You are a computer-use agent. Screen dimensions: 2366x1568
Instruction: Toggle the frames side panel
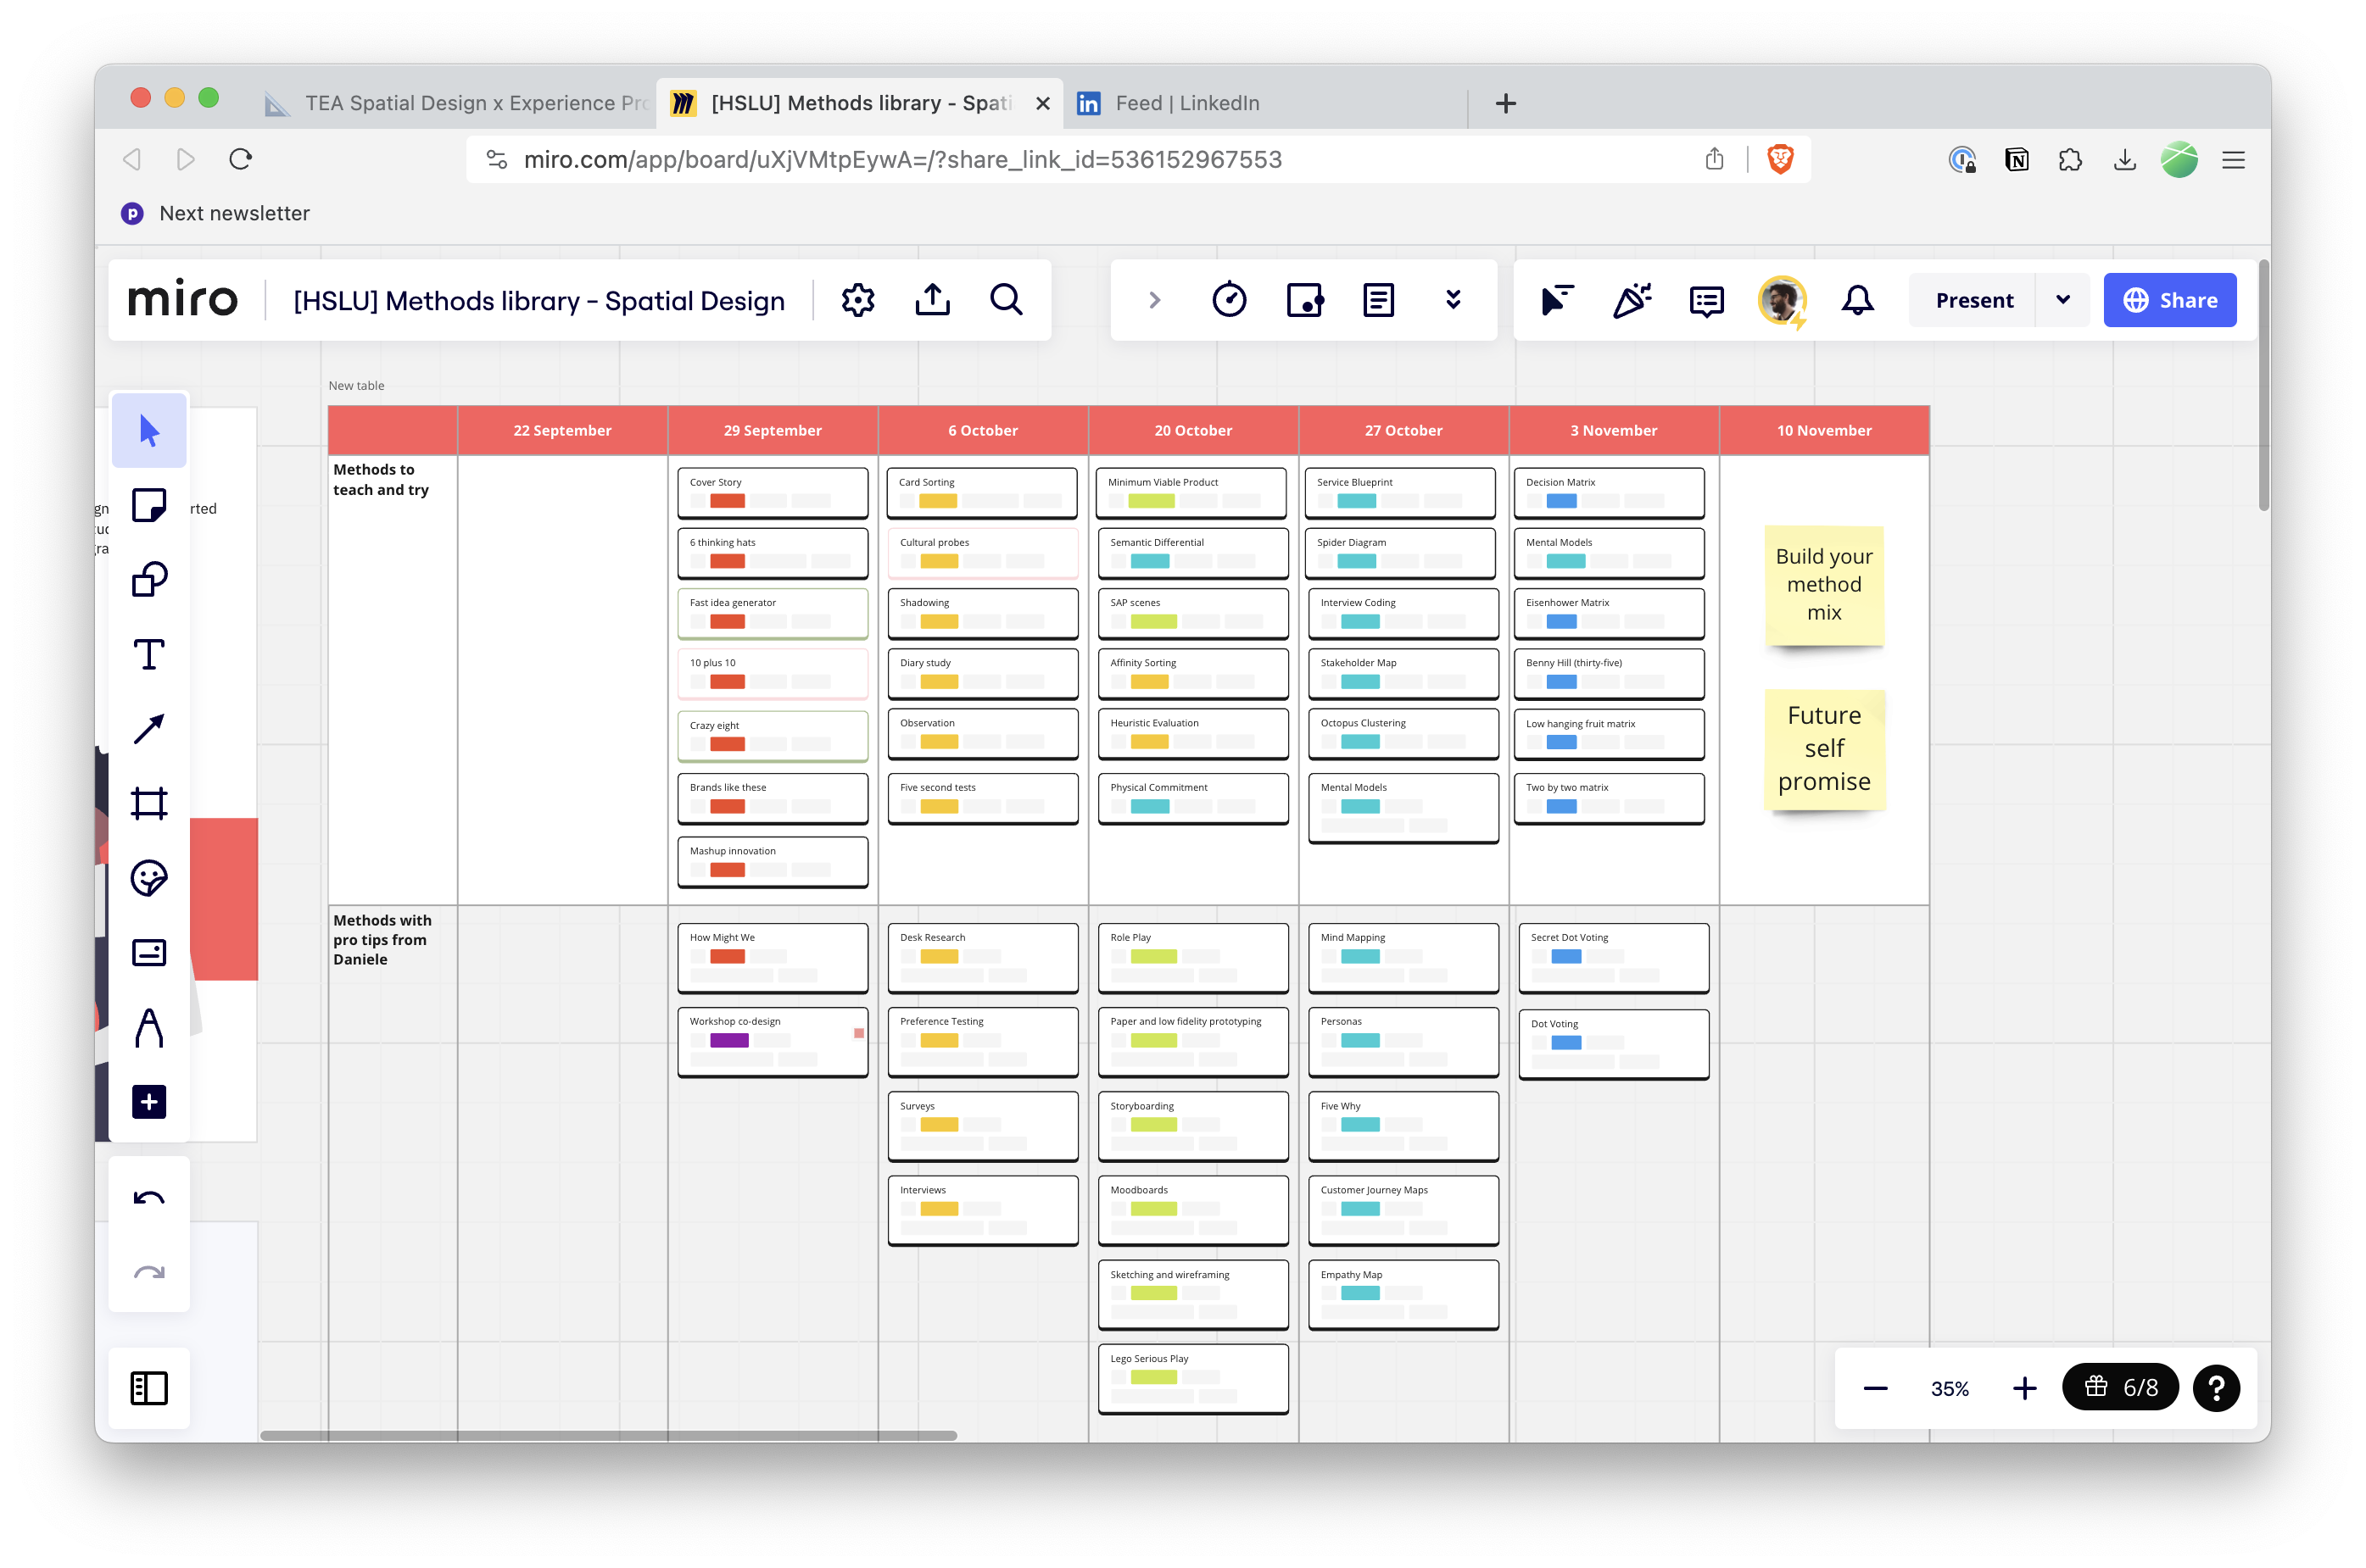pyautogui.click(x=149, y=1388)
